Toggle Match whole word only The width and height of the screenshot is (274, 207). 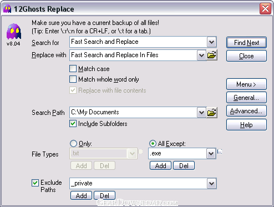pyautogui.click(x=73, y=79)
